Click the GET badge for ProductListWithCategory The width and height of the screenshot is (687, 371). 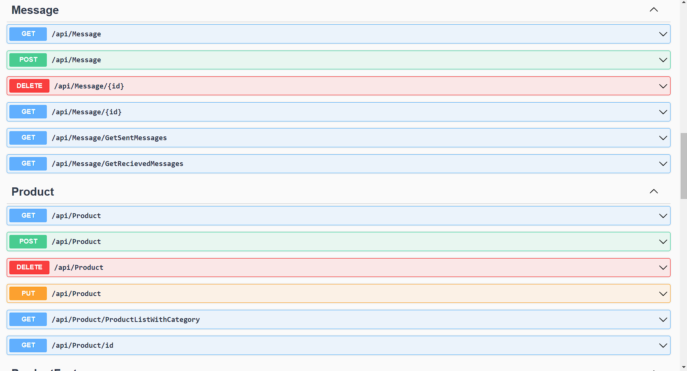[x=28, y=319]
